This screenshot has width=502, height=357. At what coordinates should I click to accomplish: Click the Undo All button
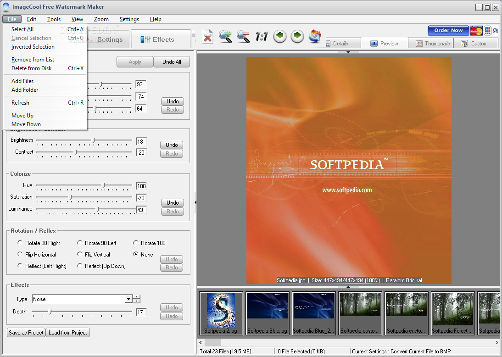172,62
